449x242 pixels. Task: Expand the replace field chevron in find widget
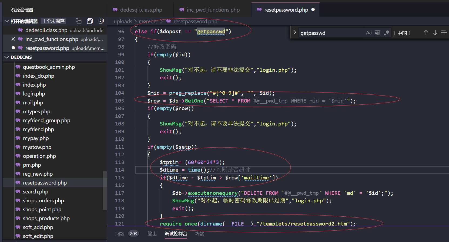(294, 33)
